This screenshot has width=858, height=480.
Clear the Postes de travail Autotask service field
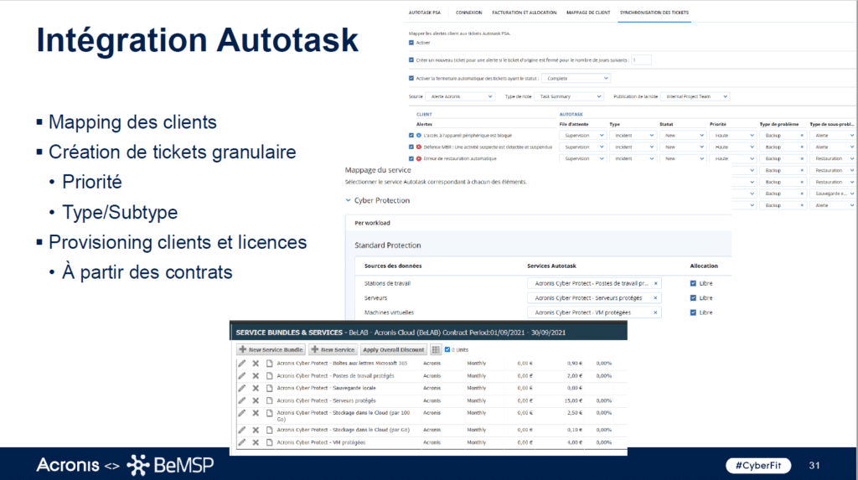click(655, 283)
